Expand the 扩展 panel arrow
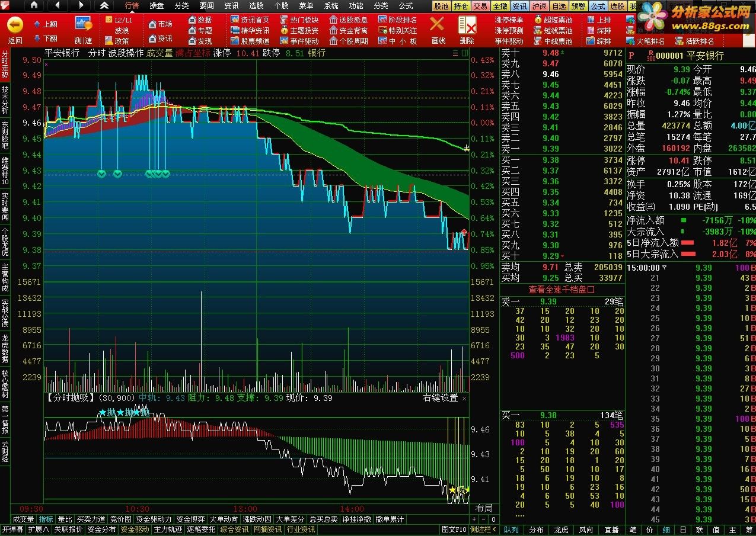This screenshot has width=756, height=536. click(39, 529)
